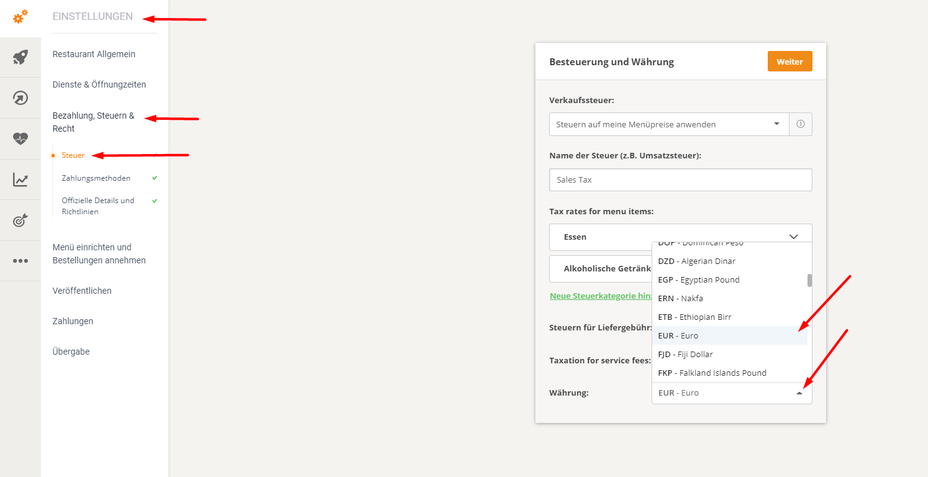The height and width of the screenshot is (477, 928).
Task: Select the target dart icon in sidebar
Action: [20, 220]
